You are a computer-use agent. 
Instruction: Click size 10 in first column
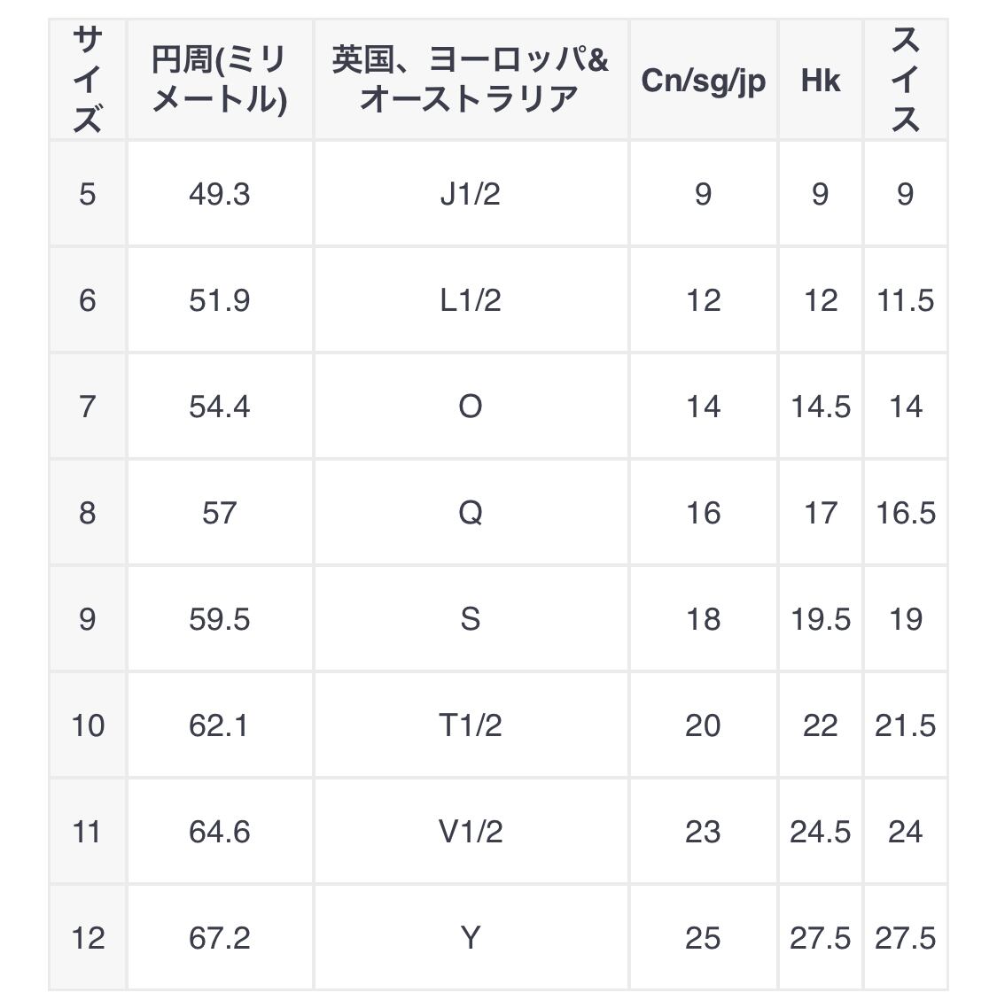[88, 725]
